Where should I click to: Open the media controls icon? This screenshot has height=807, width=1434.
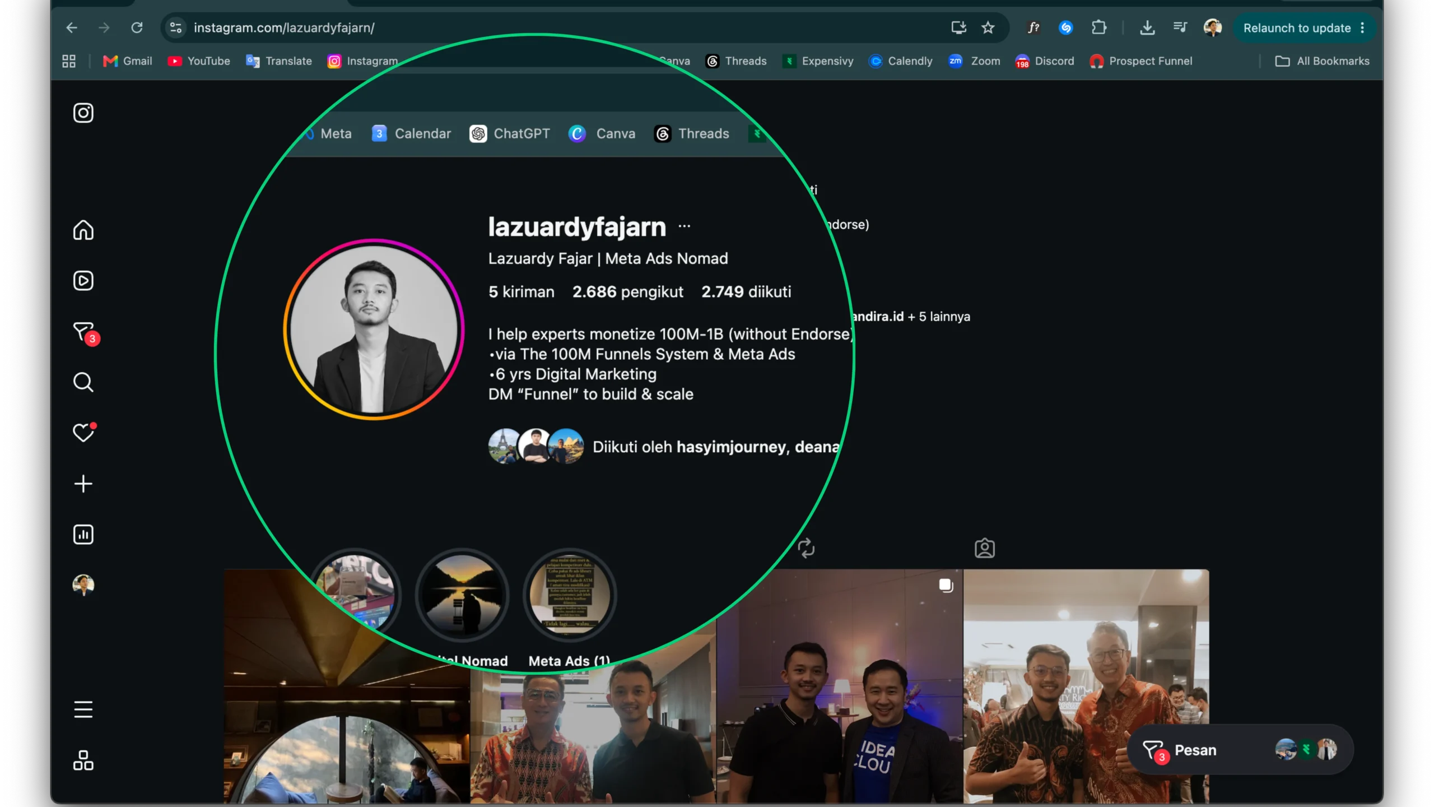[1180, 27]
